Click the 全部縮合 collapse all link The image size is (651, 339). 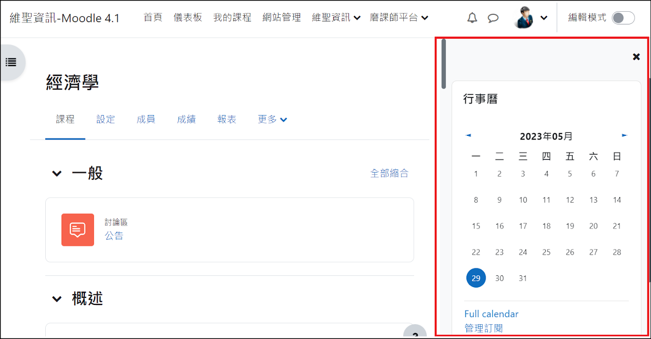click(x=389, y=174)
